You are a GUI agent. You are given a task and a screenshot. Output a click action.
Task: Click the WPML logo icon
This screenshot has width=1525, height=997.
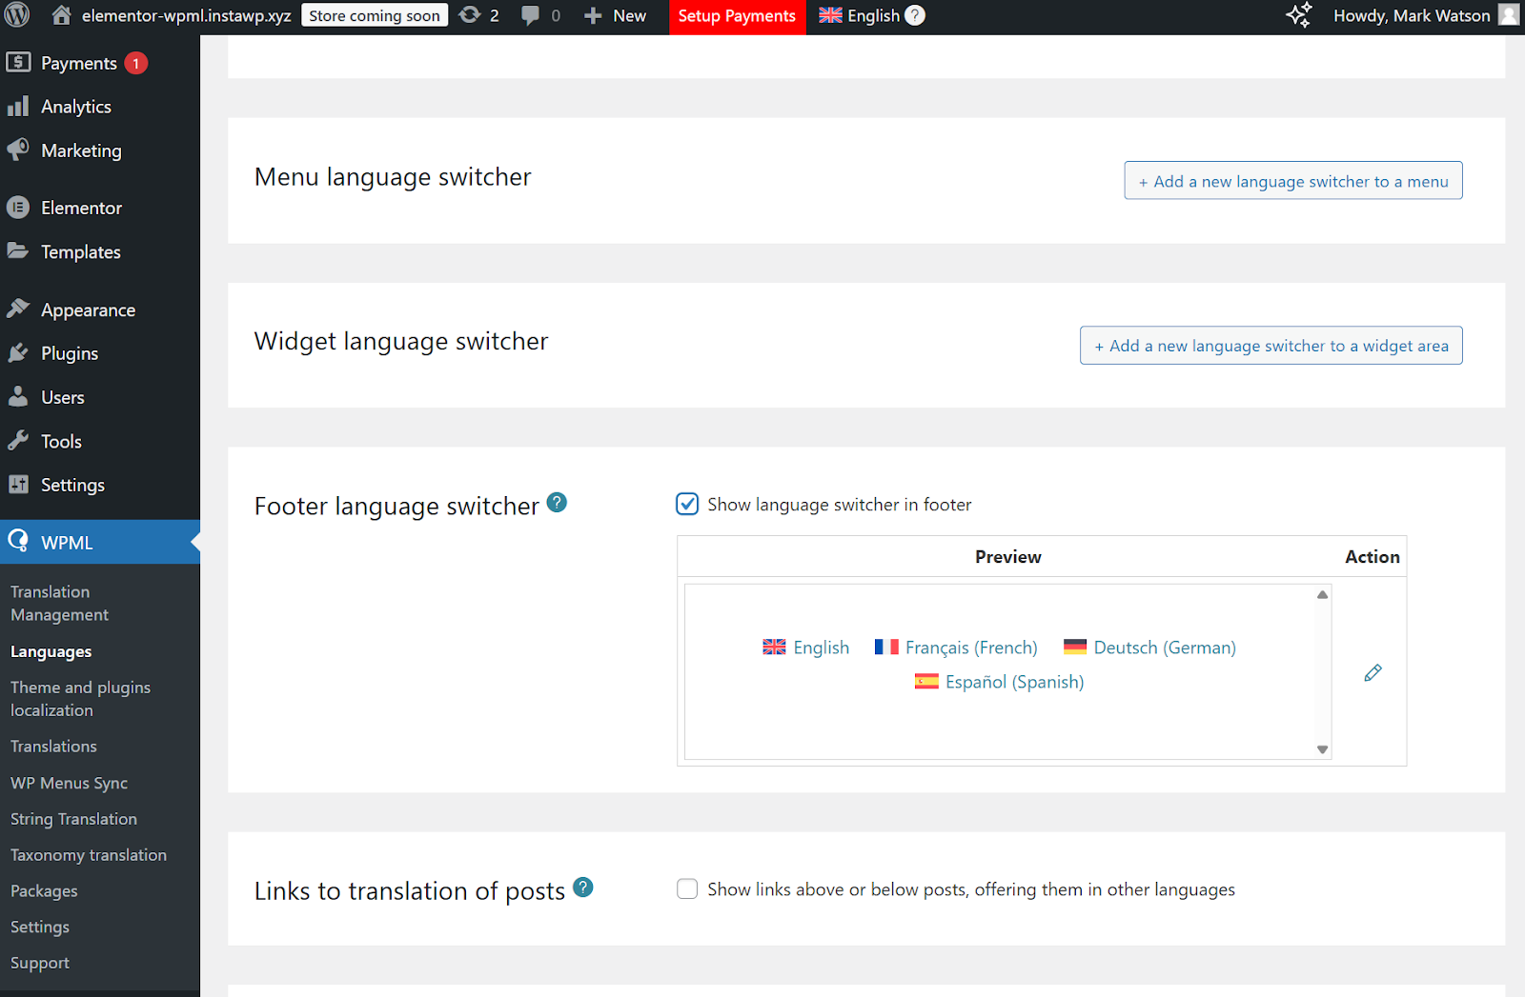click(18, 542)
